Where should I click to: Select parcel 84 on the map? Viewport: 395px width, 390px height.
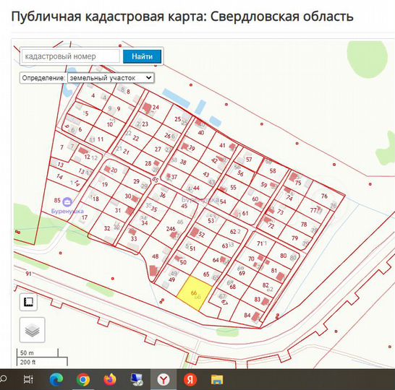247,315
